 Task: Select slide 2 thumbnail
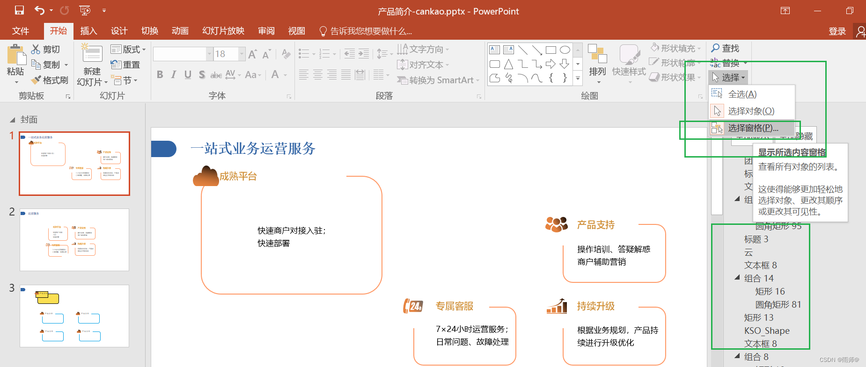tap(74, 240)
